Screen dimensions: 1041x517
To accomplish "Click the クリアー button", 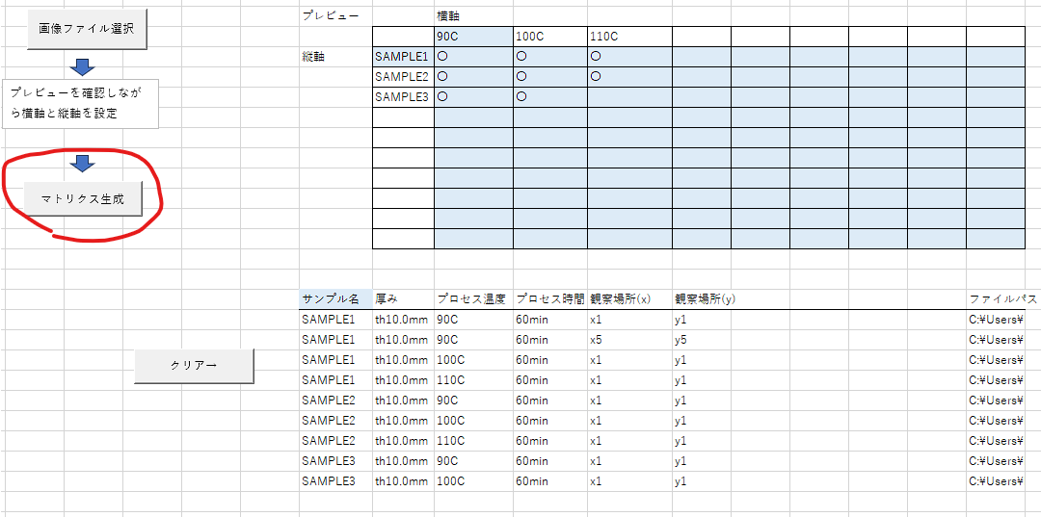I will (x=194, y=366).
